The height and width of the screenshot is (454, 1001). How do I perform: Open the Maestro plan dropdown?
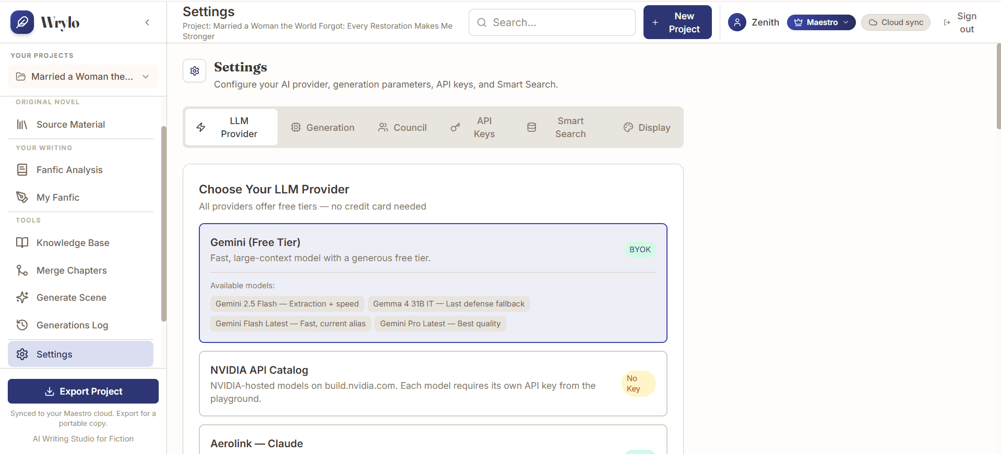coord(821,22)
